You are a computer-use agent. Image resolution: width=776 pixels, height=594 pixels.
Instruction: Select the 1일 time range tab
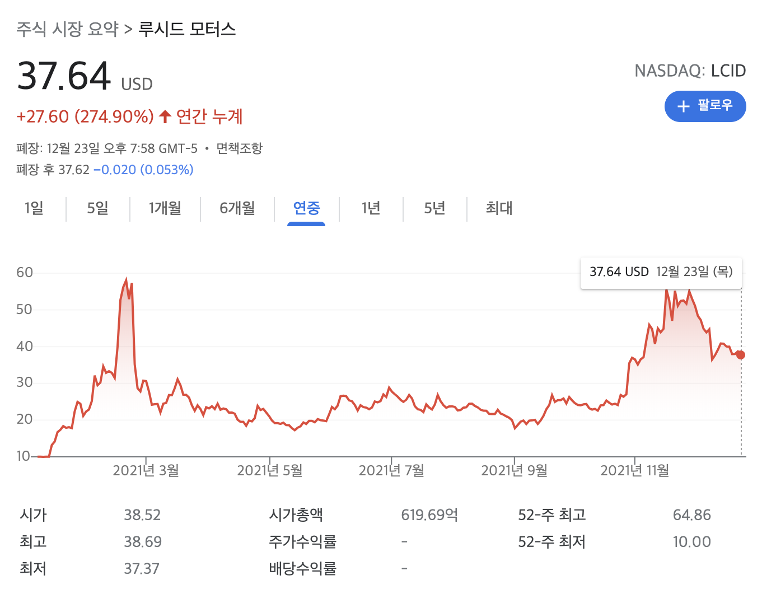[34, 208]
